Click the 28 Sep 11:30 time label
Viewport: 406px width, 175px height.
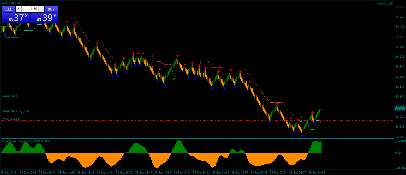click(66, 173)
